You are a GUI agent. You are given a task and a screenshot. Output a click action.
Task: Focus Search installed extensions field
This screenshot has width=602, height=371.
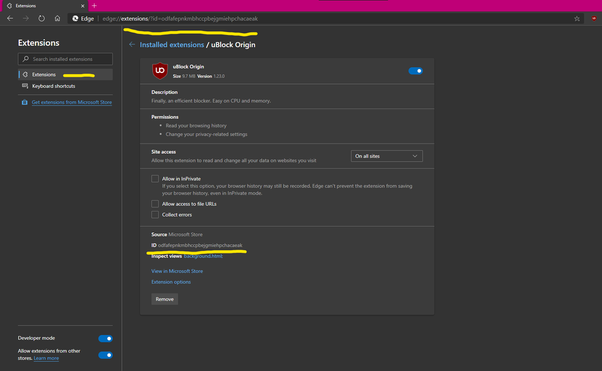(x=65, y=59)
